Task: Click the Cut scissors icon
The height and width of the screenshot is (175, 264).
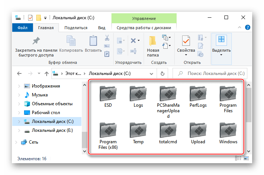Action: (x=107, y=38)
